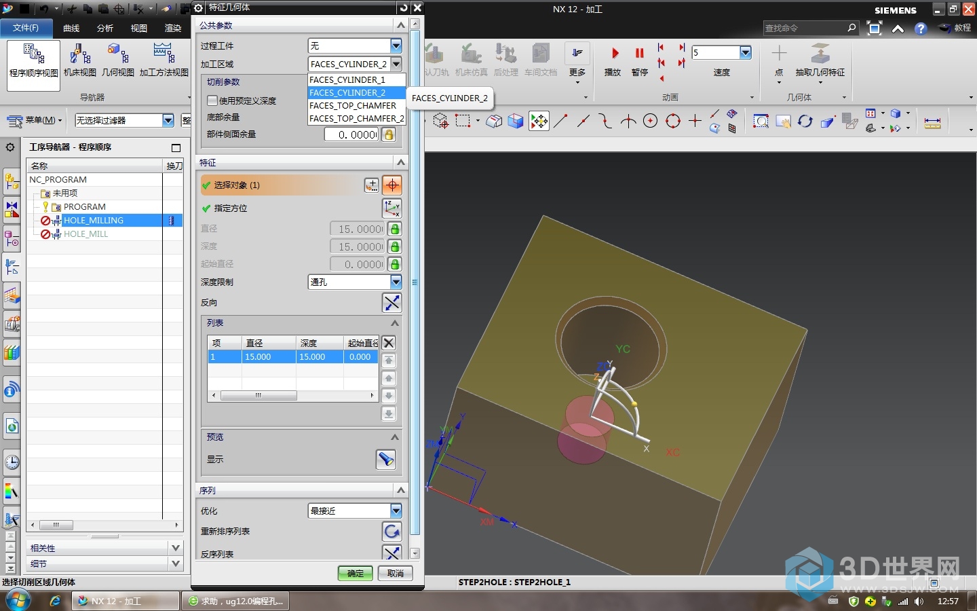This screenshot has width=977, height=611.
Task: Click the 确定 button
Action: 356,573
